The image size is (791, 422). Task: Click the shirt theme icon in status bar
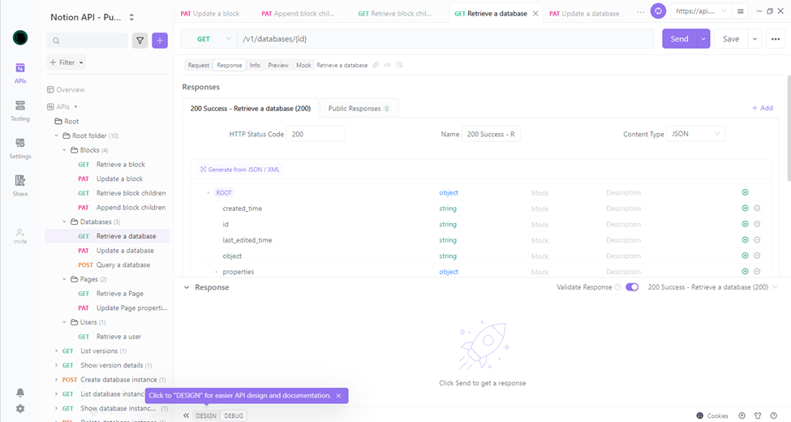tap(758, 416)
